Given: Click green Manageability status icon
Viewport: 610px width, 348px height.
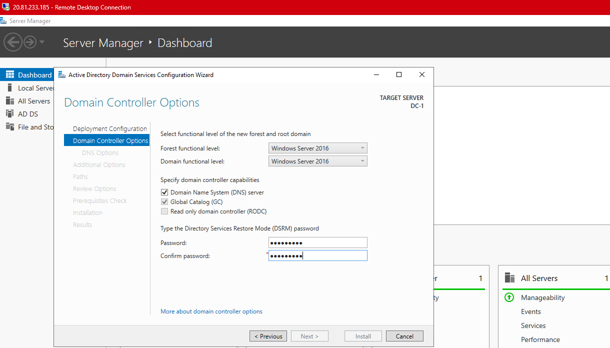Looking at the screenshot, I should tap(509, 297).
